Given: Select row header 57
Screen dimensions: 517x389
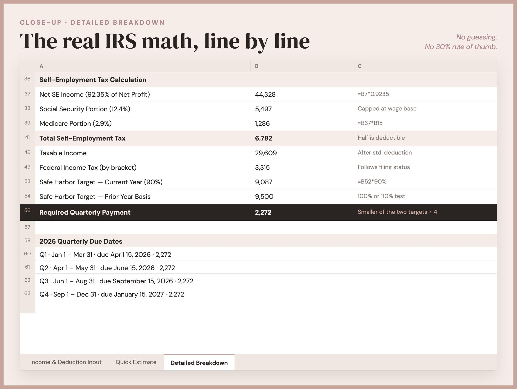Looking at the screenshot, I should [27, 227].
